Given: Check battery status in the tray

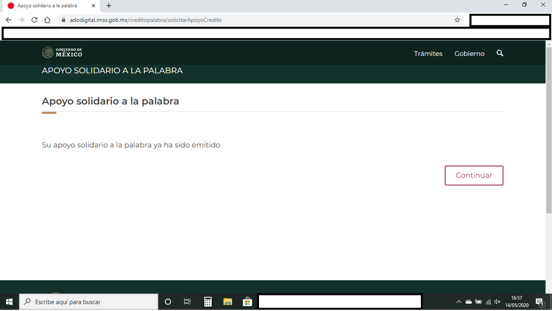Looking at the screenshot, I should point(478,302).
